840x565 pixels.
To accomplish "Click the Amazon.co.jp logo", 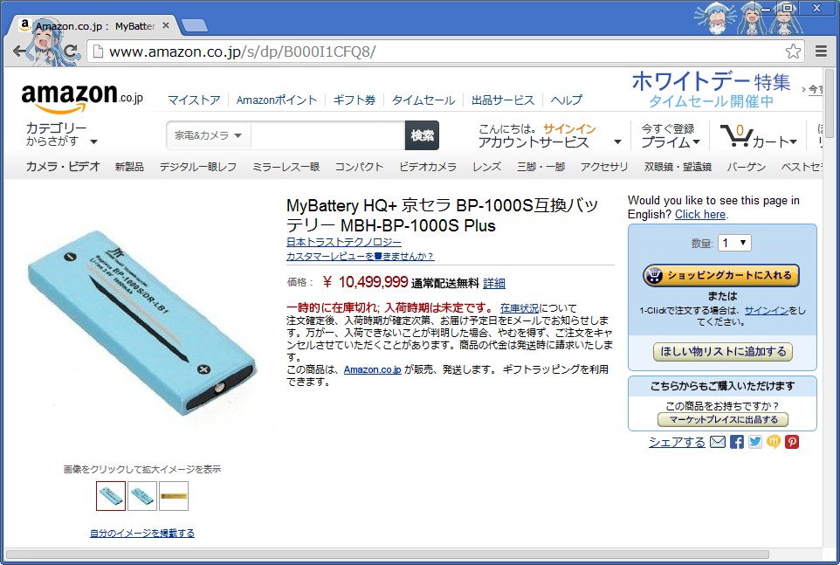I will tap(82, 96).
